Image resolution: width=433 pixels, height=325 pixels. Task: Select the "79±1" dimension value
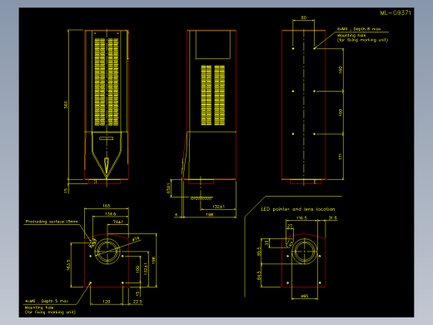click(117, 222)
